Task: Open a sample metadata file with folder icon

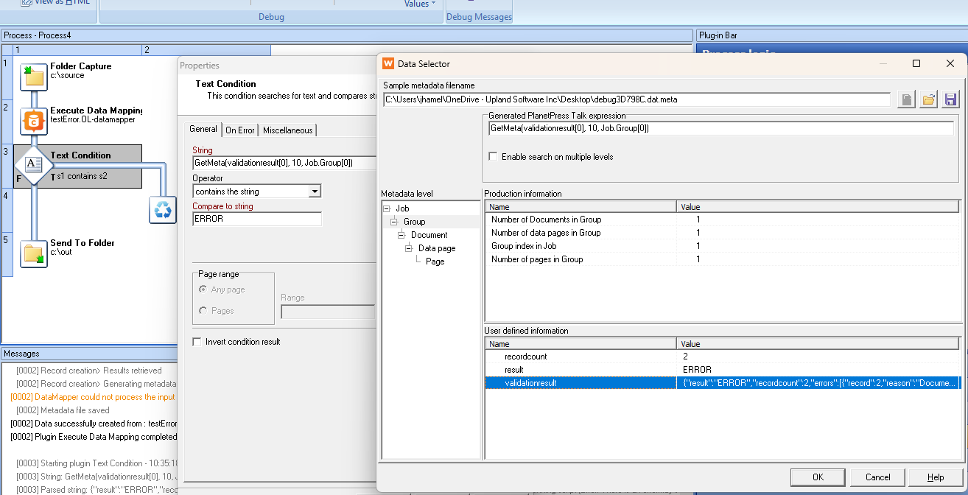Action: click(x=928, y=99)
